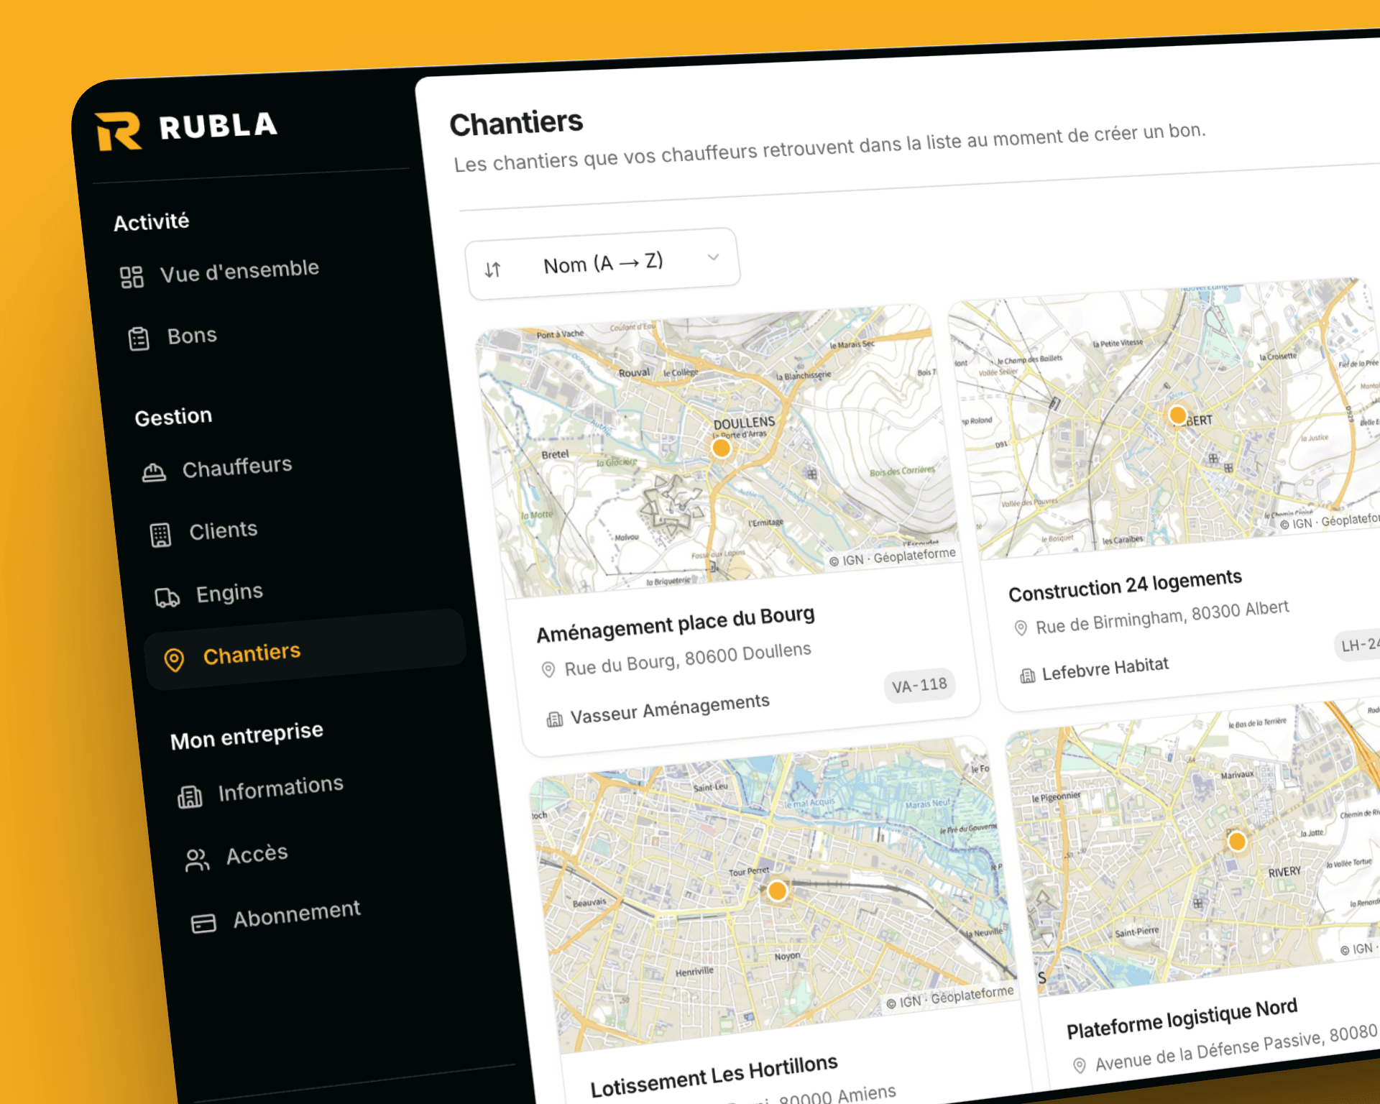Select Chantiers in sidebar

[305, 650]
